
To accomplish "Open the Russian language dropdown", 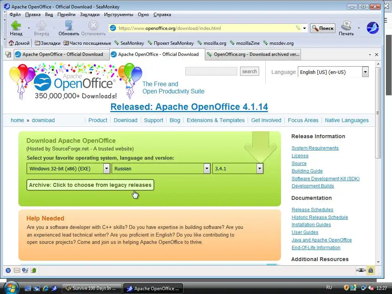I will 161,168.
